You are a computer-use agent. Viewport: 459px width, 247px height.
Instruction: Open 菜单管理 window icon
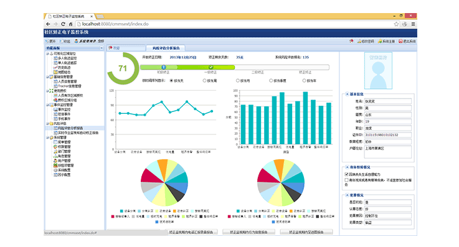(x=55, y=142)
